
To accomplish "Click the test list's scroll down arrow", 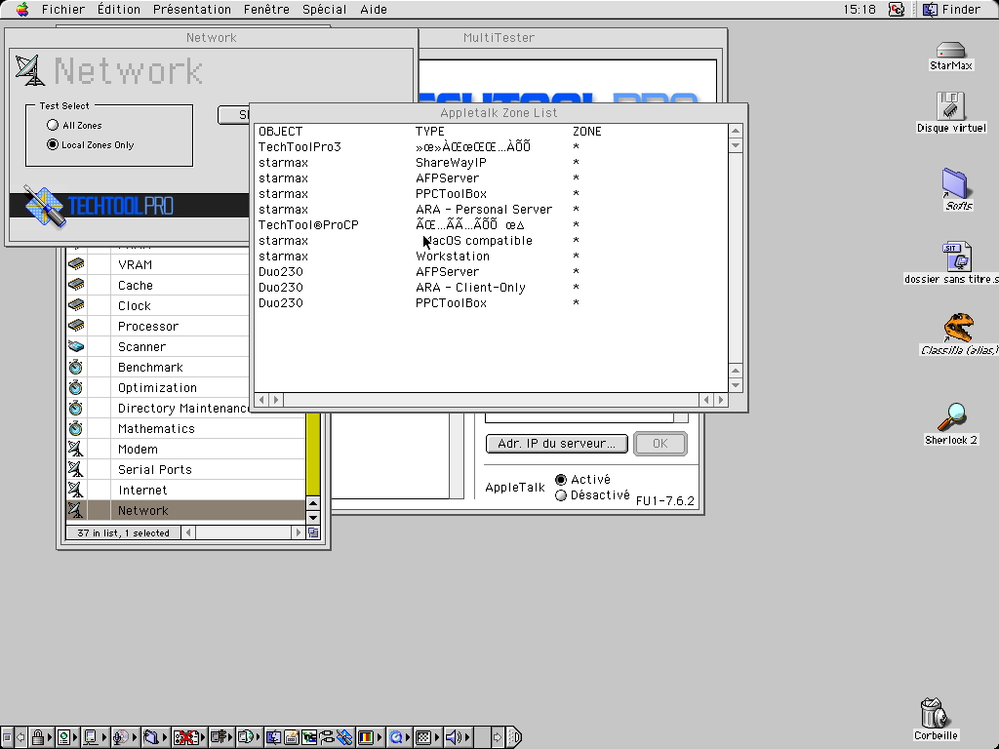I will pyautogui.click(x=313, y=517).
